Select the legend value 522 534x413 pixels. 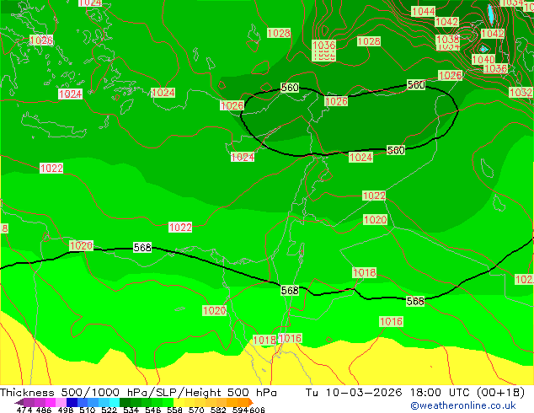pos(109,410)
